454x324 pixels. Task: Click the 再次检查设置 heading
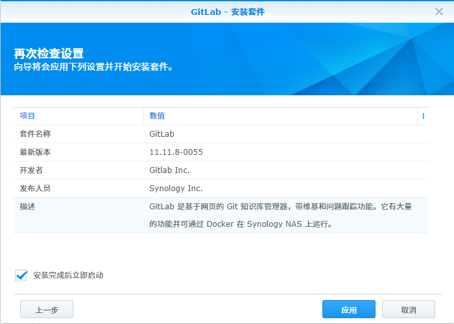click(x=49, y=54)
